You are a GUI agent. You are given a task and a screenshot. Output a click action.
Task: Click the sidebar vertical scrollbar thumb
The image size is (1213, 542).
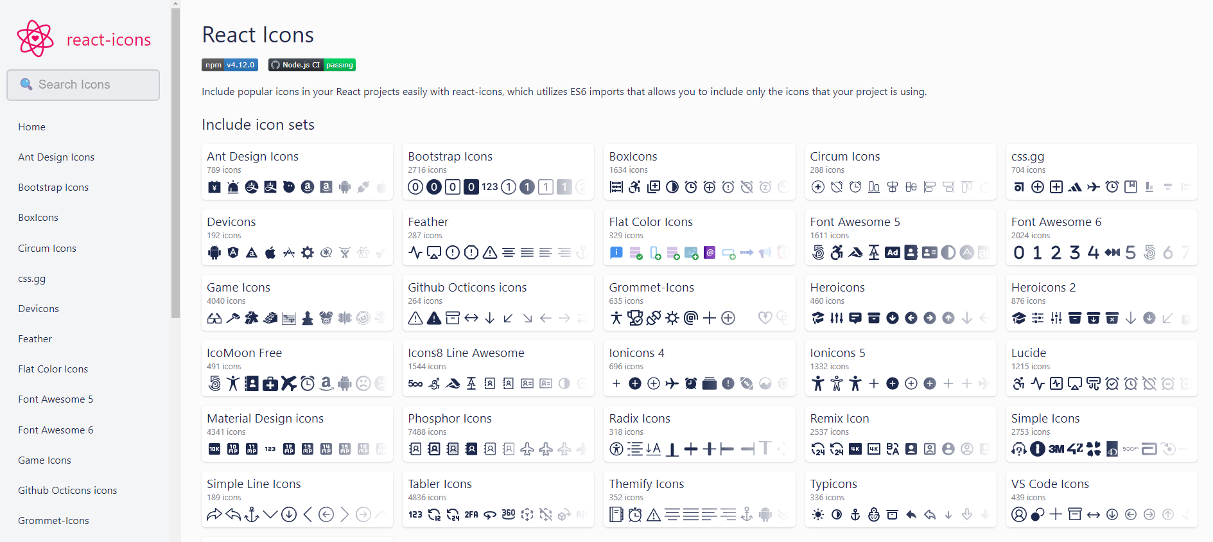(x=176, y=162)
